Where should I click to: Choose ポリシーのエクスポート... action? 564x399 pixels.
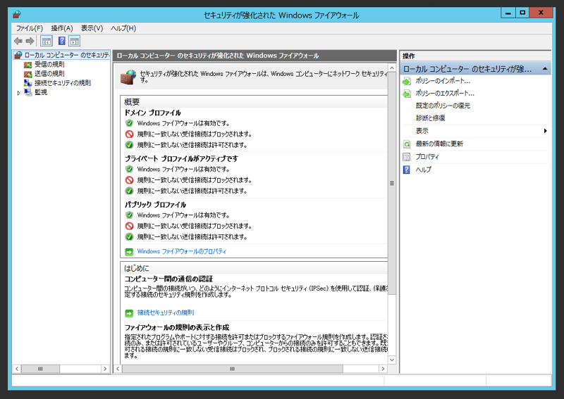coord(445,94)
